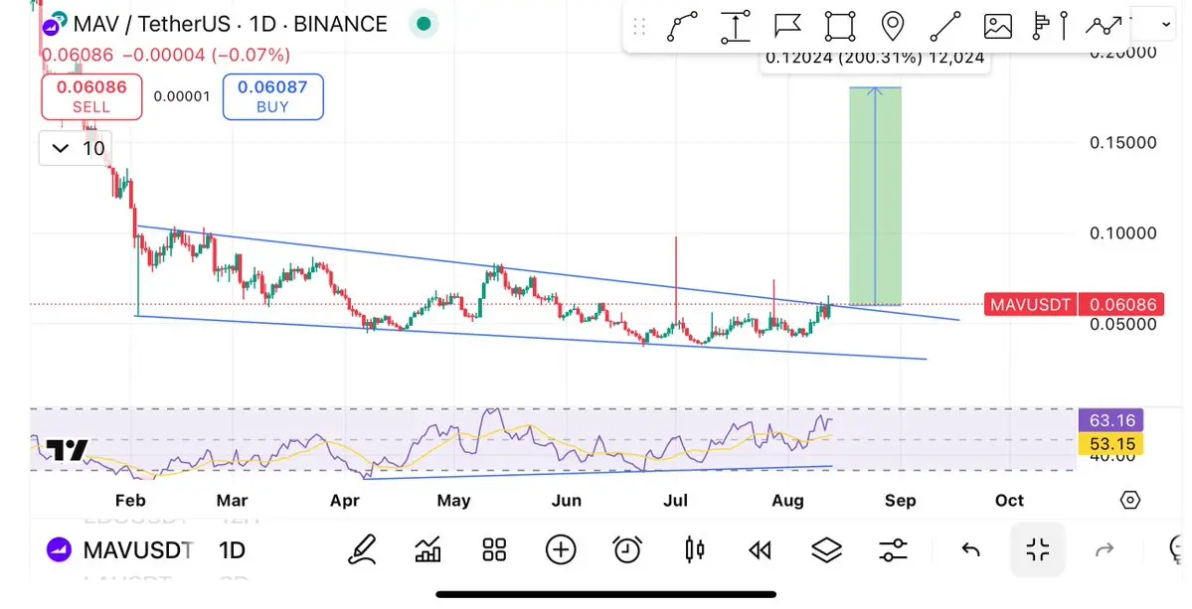The width and height of the screenshot is (1192, 609).
Task: Select the price range measure tool
Action: (735, 27)
